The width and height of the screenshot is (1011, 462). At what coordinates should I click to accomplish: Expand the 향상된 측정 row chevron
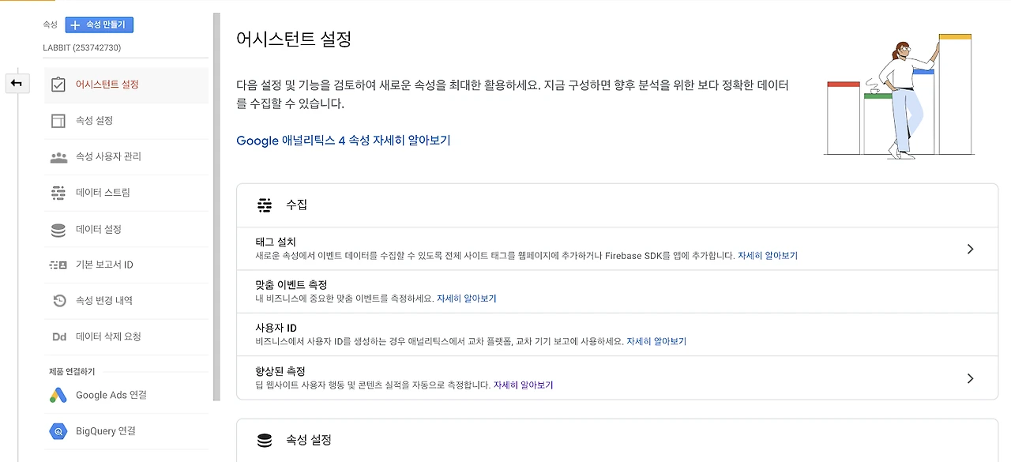pyautogui.click(x=970, y=378)
